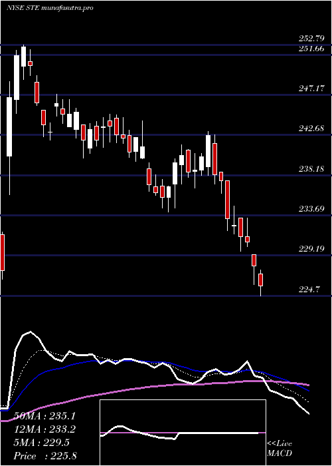This screenshot has width=332, height=466.
Task: Click the <<Live MACD label
Action: click(280, 449)
